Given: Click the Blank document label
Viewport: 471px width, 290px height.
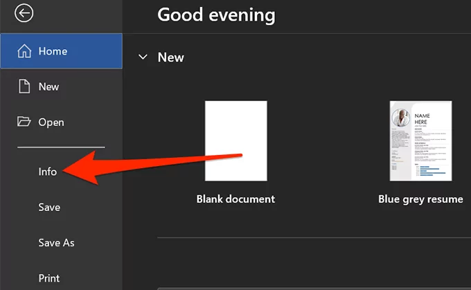Looking at the screenshot, I should [235, 199].
